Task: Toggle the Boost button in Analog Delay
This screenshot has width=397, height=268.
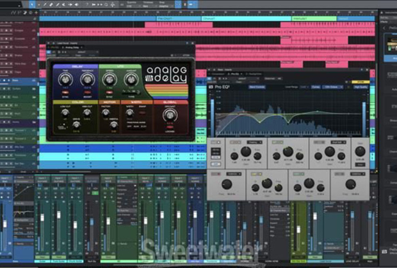Action: 87,93
